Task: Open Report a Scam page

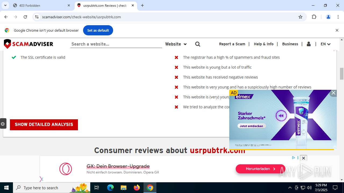Action: click(232, 44)
